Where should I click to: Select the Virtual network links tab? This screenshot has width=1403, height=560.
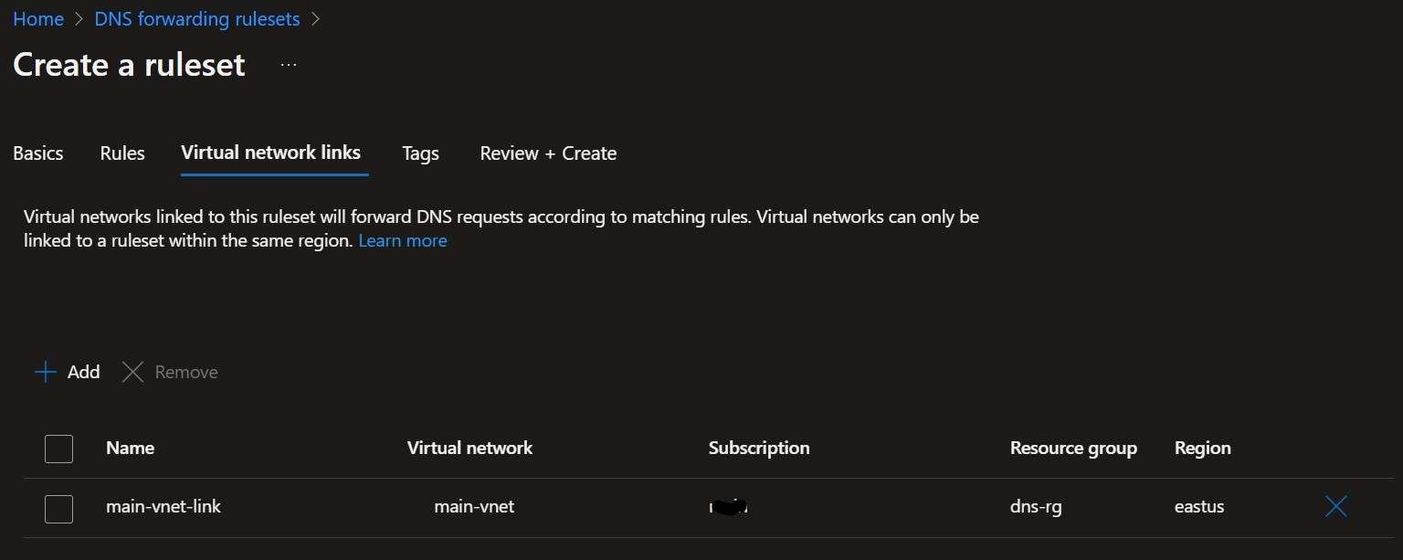pos(271,153)
